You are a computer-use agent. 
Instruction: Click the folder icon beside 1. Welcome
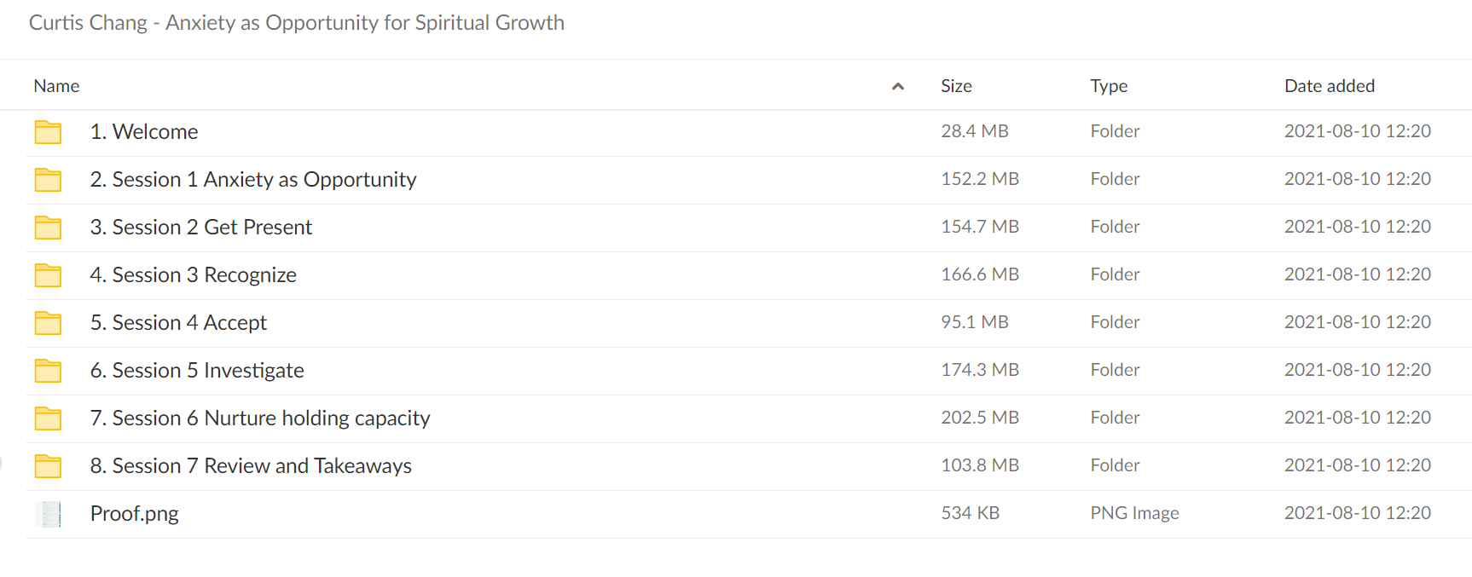[48, 132]
